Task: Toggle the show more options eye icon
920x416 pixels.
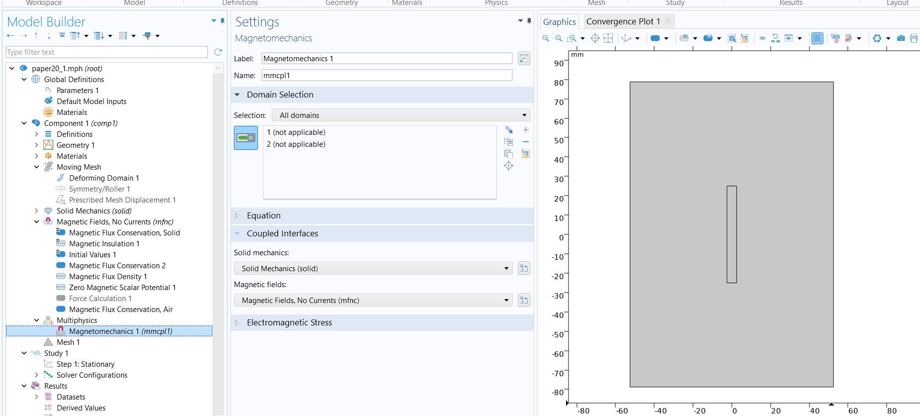Action: (62, 36)
